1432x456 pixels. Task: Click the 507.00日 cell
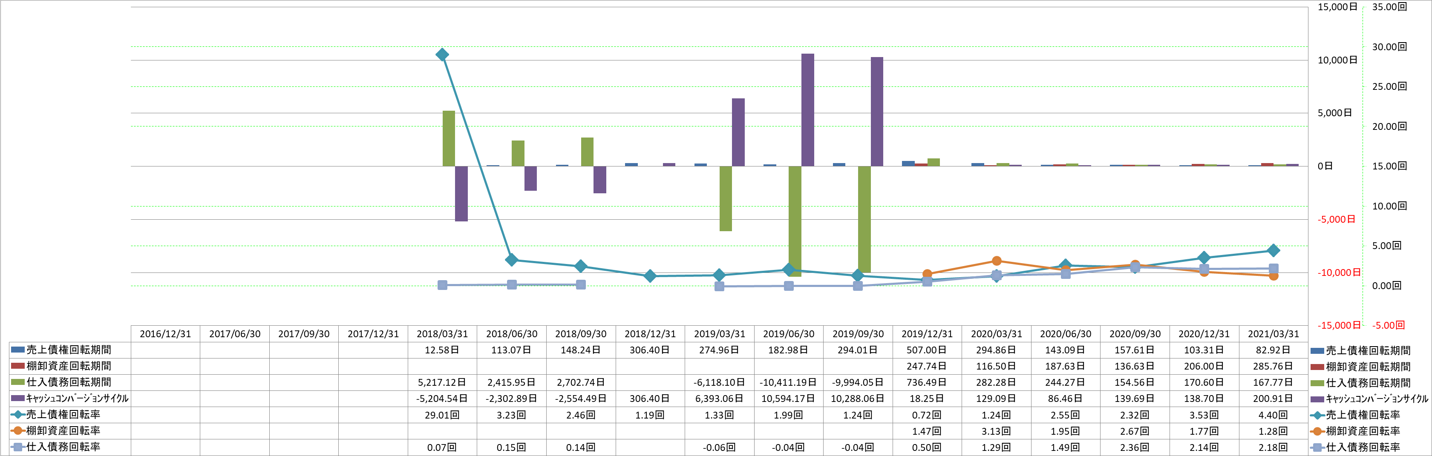pos(927,350)
